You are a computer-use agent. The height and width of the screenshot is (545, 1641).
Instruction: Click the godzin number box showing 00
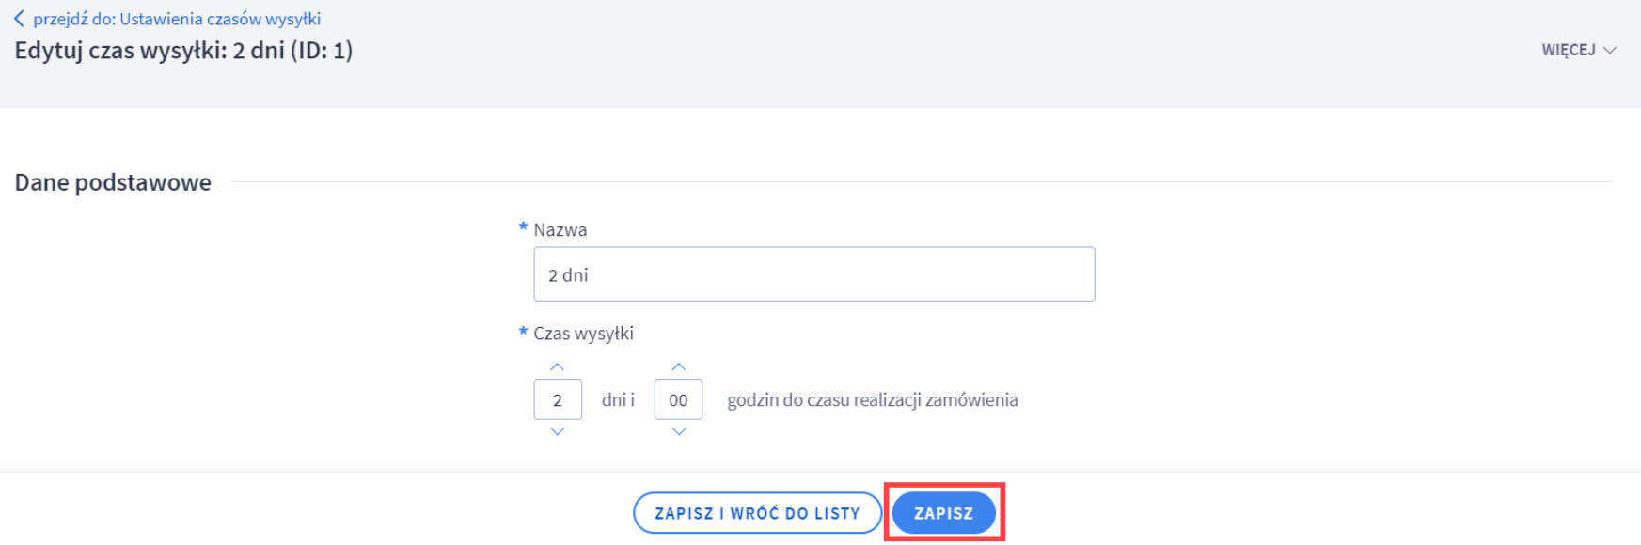pyautogui.click(x=678, y=398)
